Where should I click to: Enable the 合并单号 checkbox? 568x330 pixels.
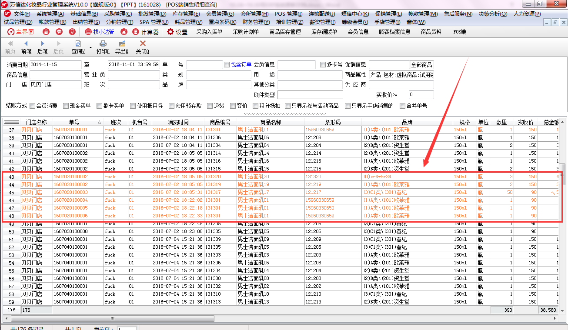click(402, 106)
